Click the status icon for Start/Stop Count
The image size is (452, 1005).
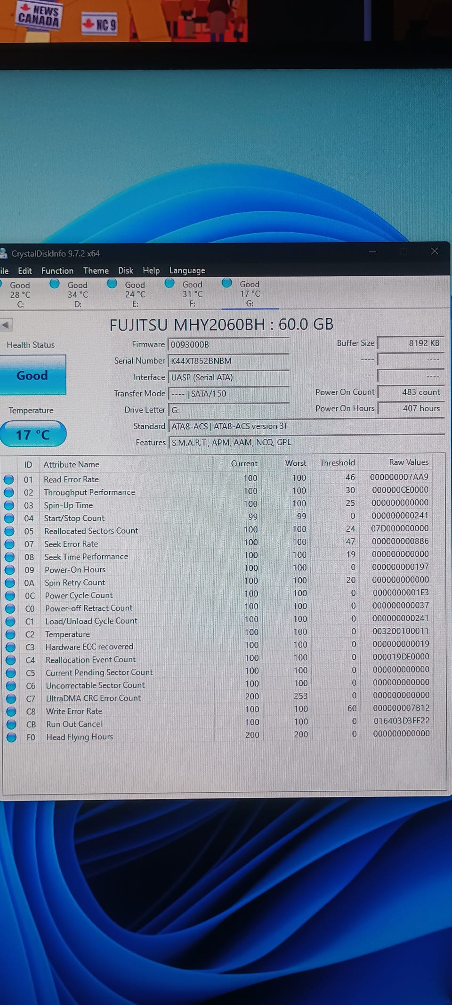point(9,518)
